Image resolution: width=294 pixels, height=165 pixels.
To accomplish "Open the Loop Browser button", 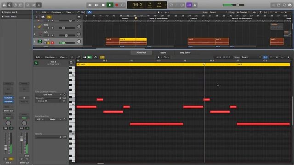I will pos(284,5).
